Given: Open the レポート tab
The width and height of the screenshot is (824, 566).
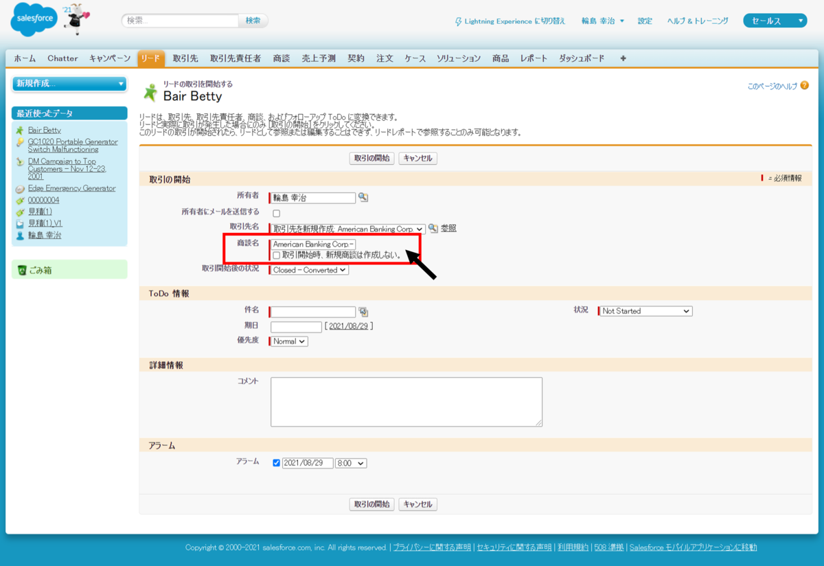Looking at the screenshot, I should point(534,58).
